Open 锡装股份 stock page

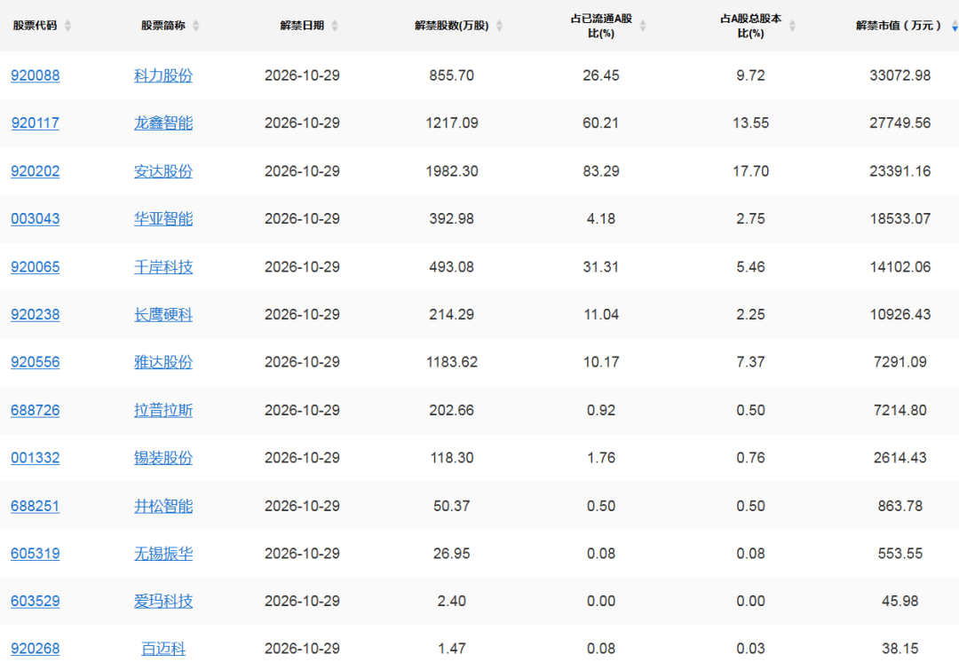click(x=163, y=458)
